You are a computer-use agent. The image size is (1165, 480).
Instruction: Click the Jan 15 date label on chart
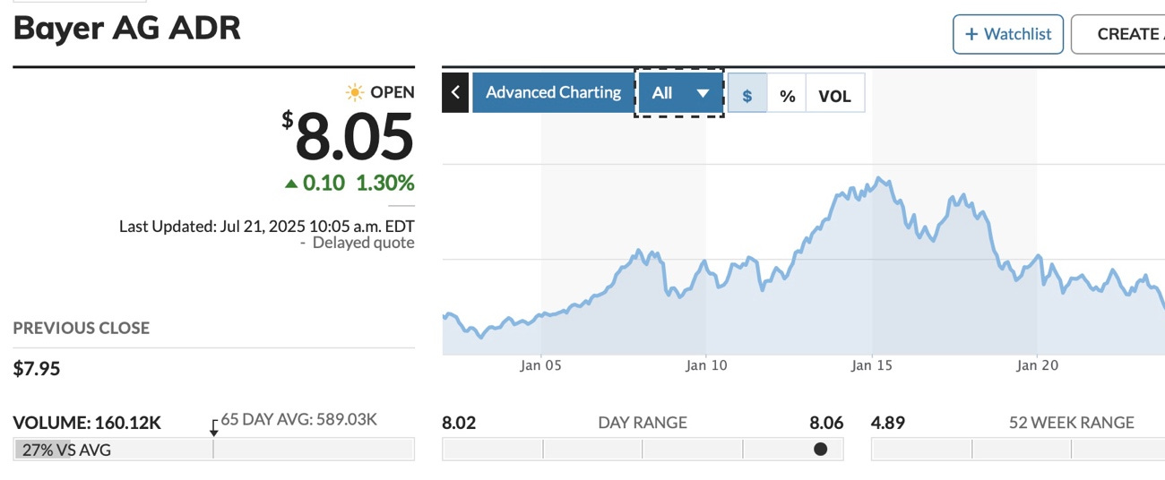pyautogui.click(x=873, y=365)
